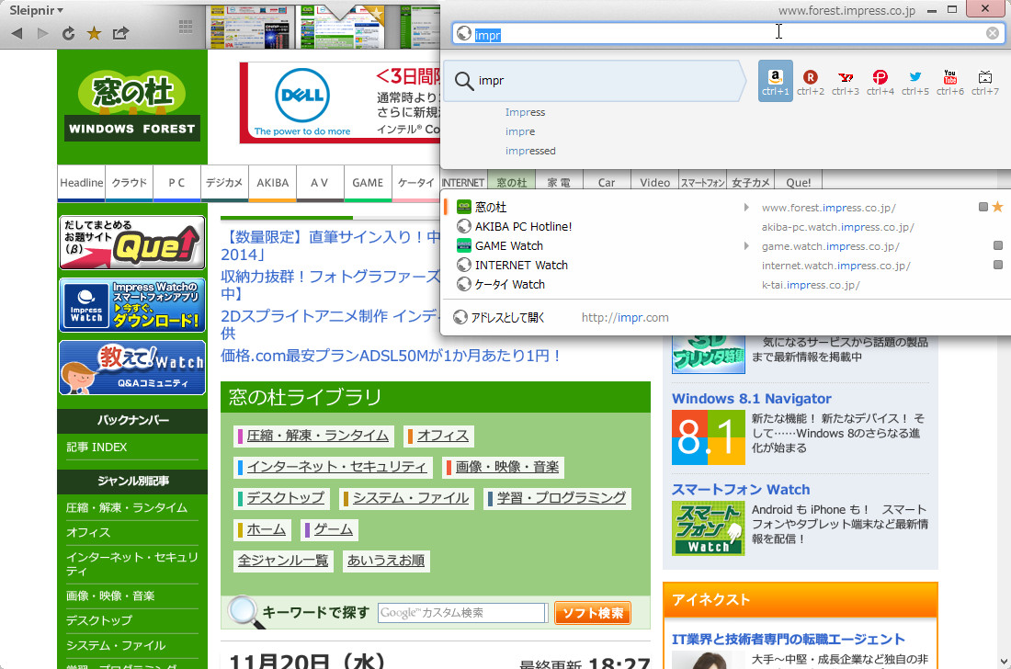Select the Video tab in bookmarks panel
This screenshot has height=669, width=1011.
(654, 182)
